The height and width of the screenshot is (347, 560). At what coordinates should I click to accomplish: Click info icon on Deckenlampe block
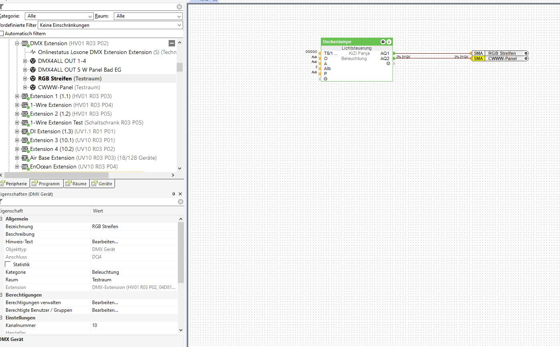(x=389, y=42)
